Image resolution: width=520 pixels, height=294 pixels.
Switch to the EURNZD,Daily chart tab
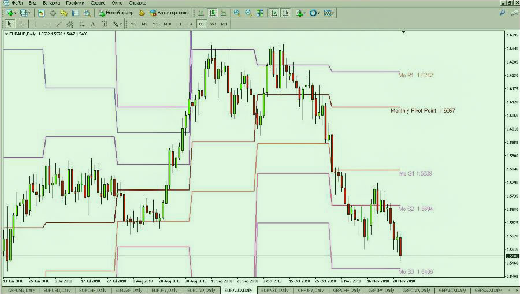[x=275, y=290]
